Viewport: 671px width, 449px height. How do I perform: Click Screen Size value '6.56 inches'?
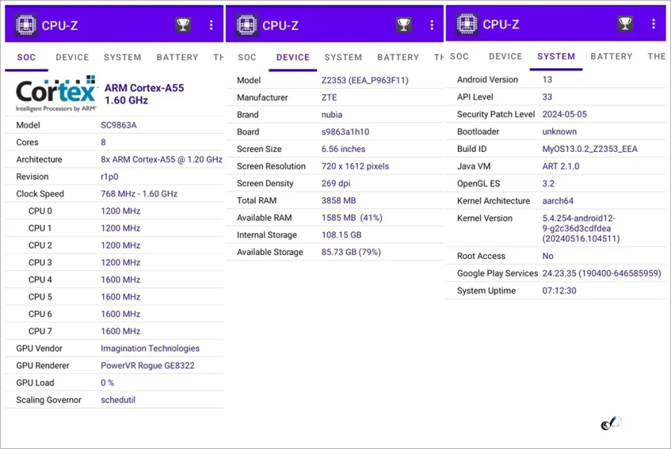coord(343,149)
